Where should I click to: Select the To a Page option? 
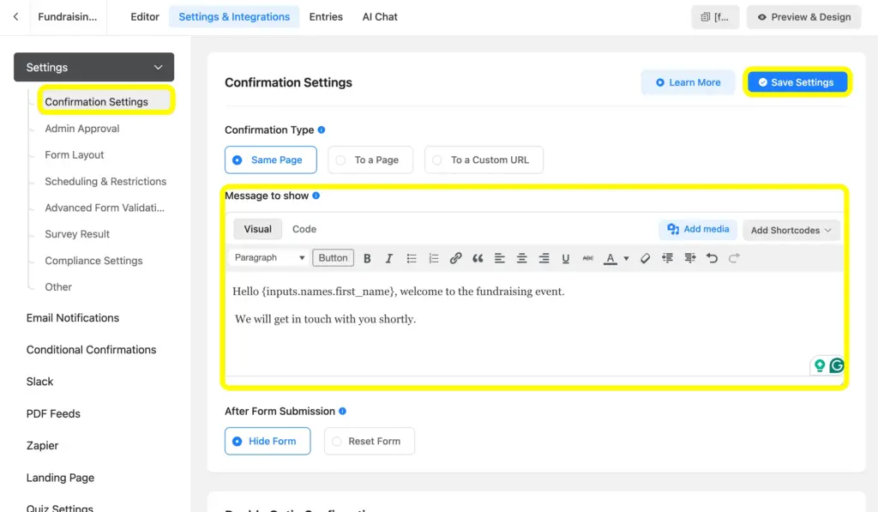370,160
